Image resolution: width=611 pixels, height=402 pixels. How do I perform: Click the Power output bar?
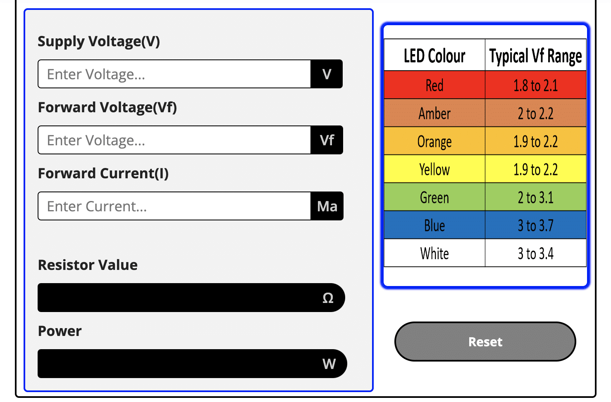178,364
